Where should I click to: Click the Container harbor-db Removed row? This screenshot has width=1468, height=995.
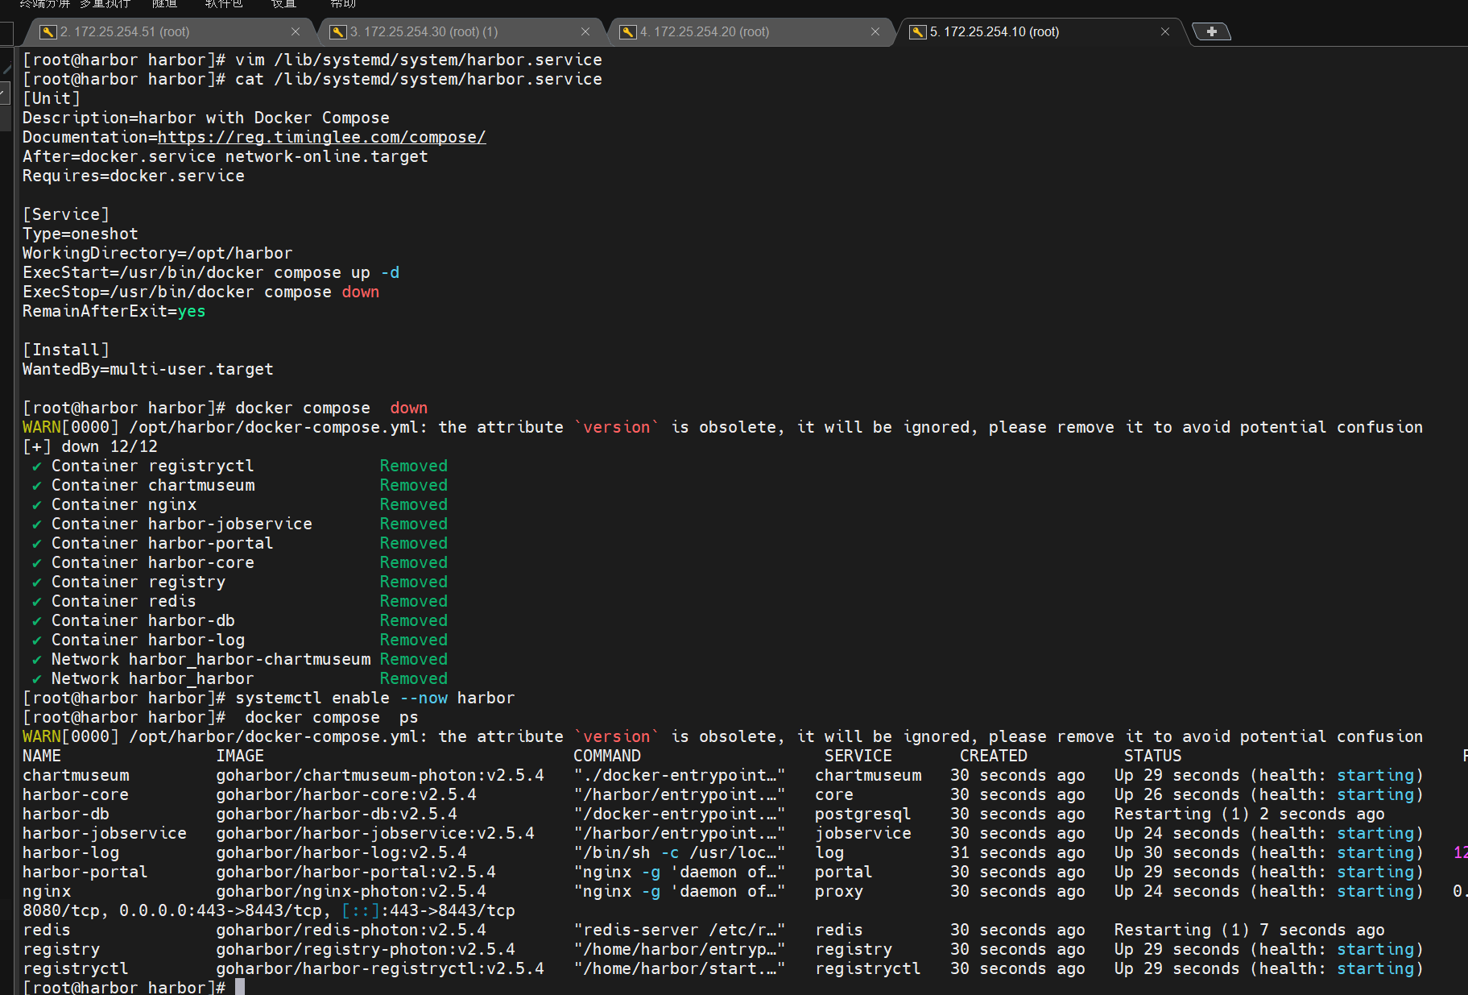click(240, 620)
